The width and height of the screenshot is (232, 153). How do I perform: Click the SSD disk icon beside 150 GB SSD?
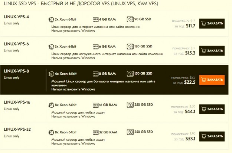(x=130, y=73)
